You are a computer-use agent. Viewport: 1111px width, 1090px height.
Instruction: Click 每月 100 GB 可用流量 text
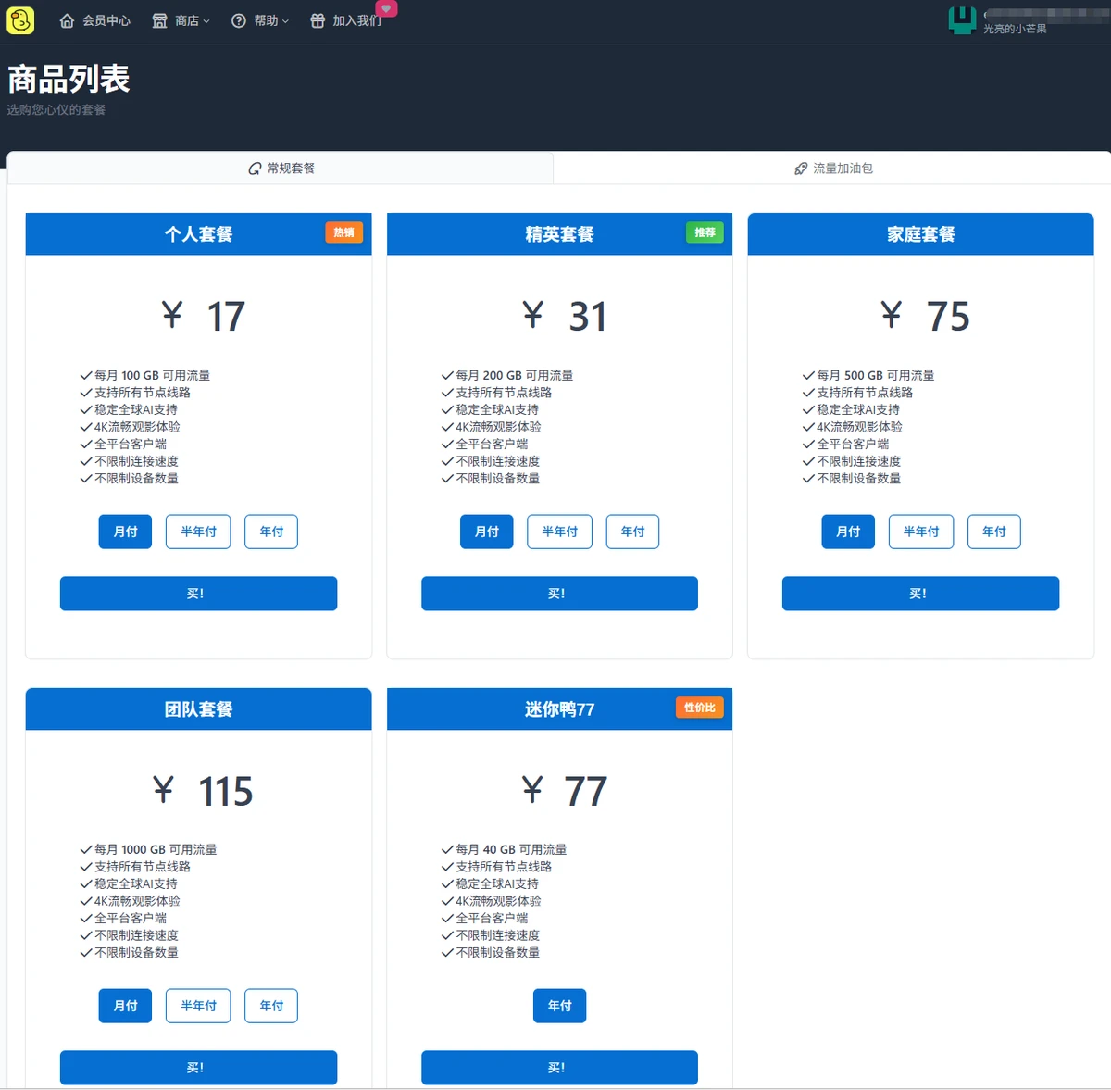[x=152, y=375]
